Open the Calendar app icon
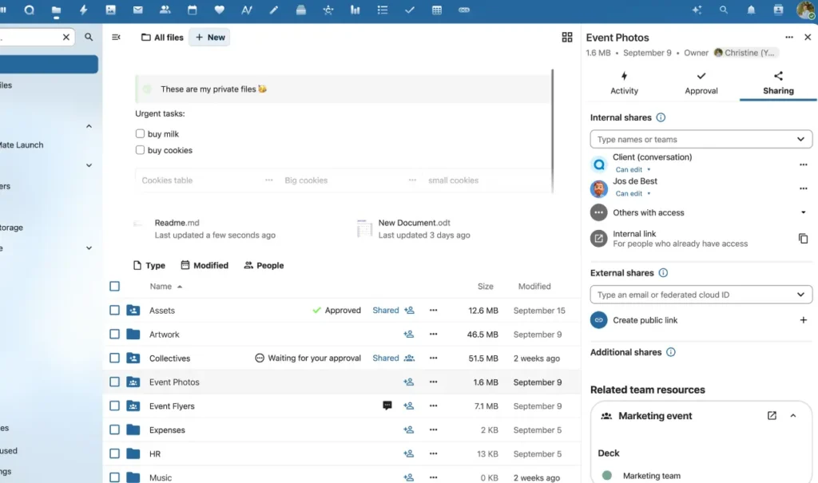The height and width of the screenshot is (483, 818). (192, 10)
